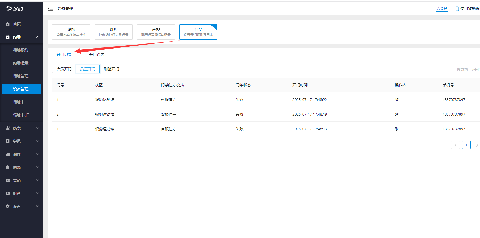Click the 高级版 badge button
This screenshot has width=480, height=238.
(x=442, y=9)
